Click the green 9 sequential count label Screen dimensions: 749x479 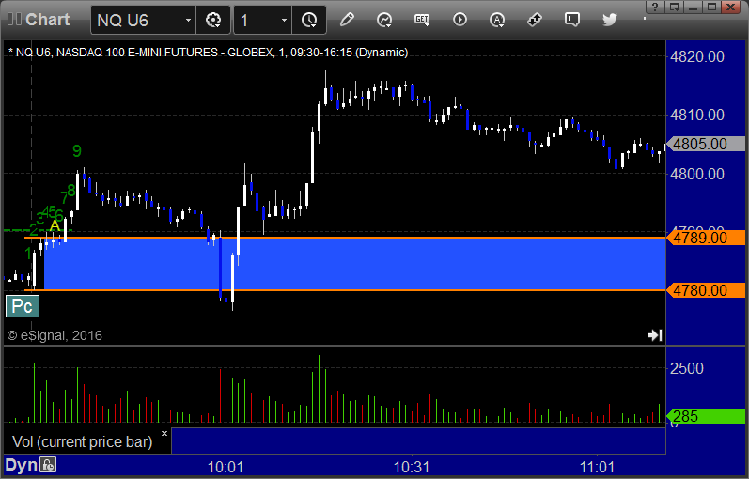click(x=77, y=151)
